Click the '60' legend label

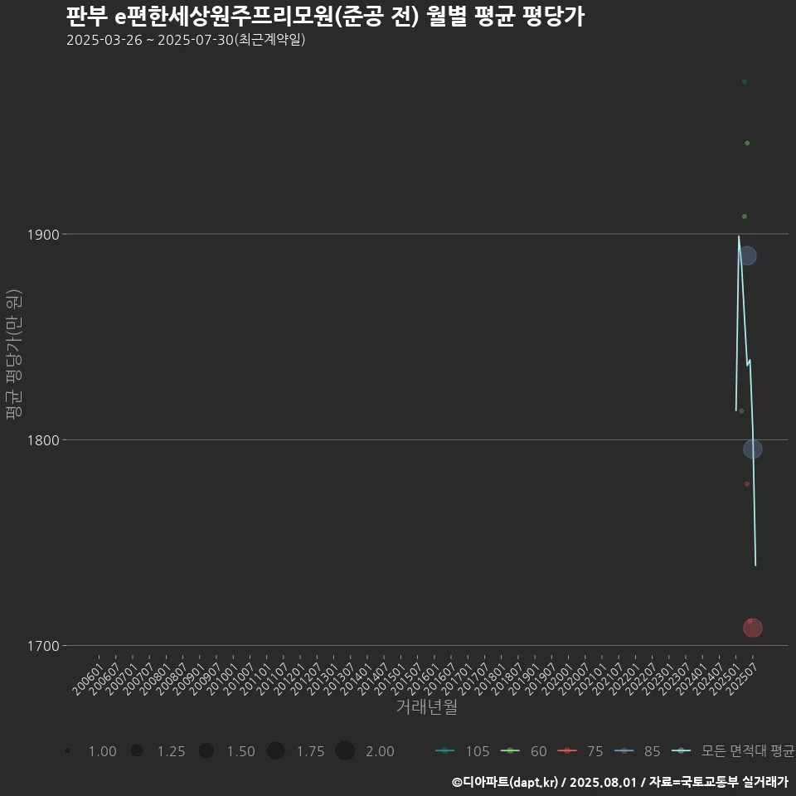[x=539, y=751]
